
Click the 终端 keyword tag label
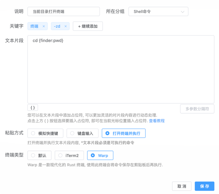pos(35,26)
